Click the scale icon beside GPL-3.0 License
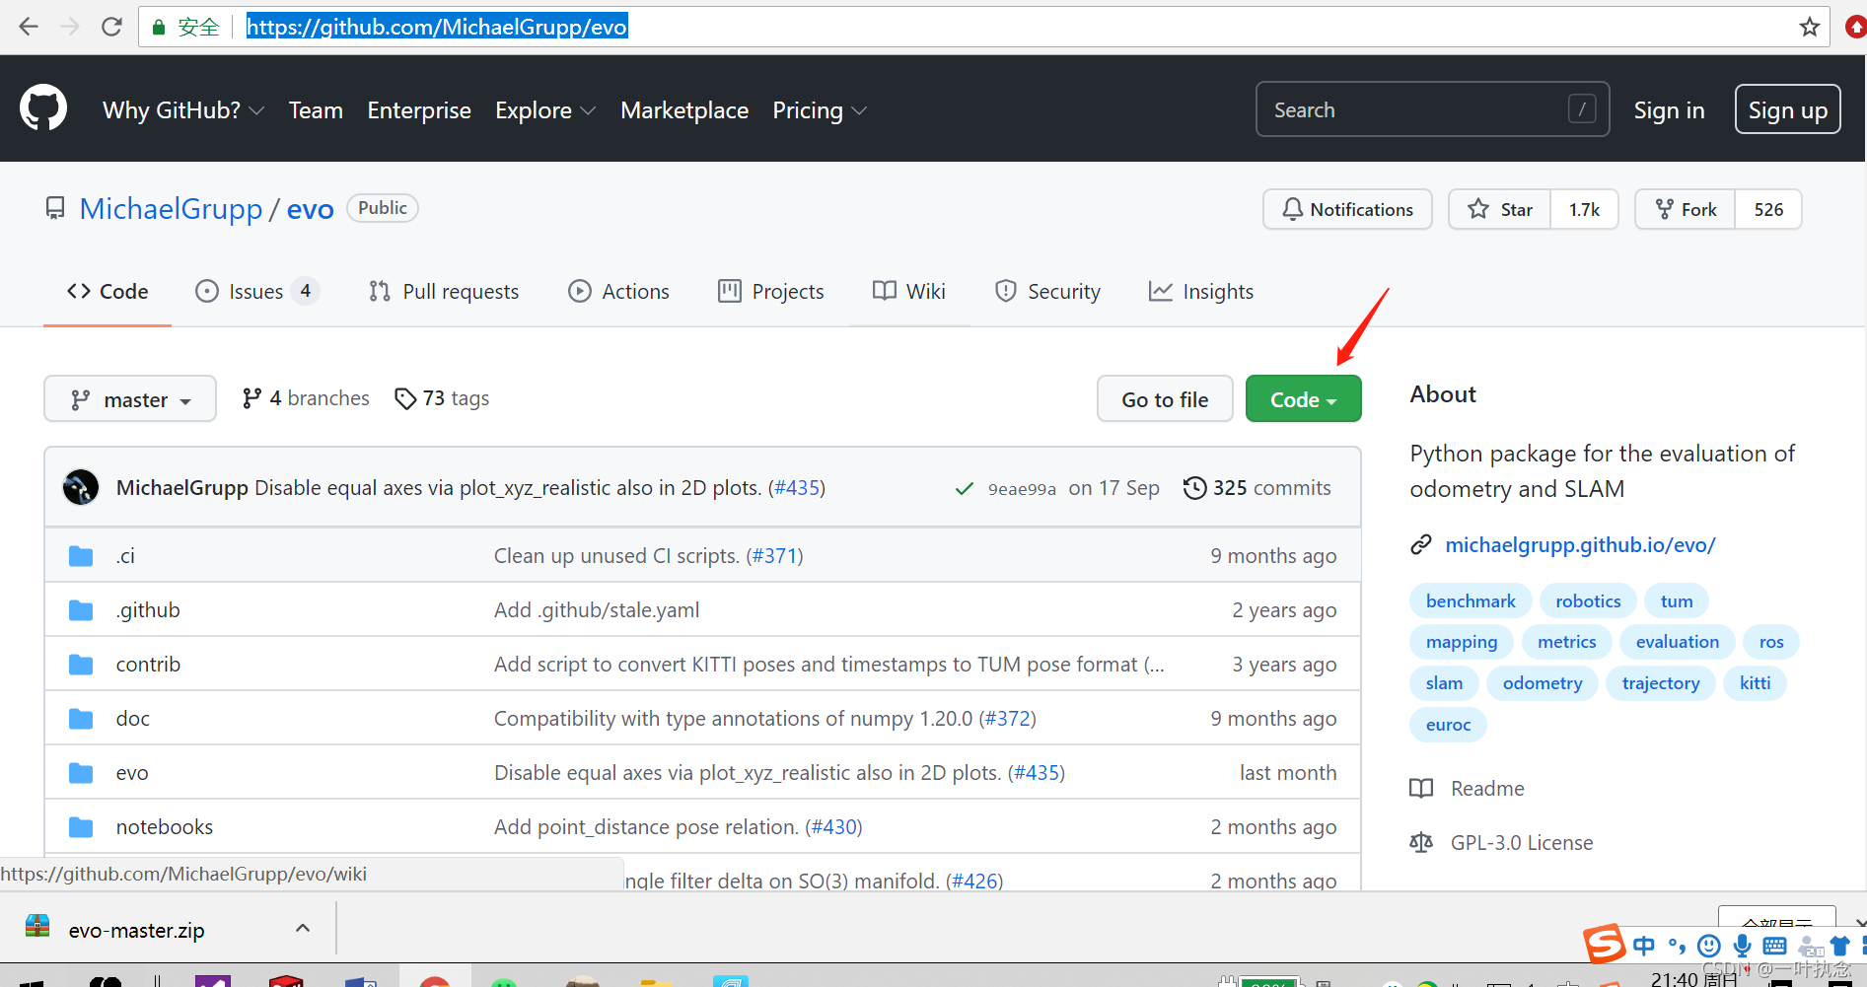This screenshot has width=1867, height=987. click(1421, 842)
